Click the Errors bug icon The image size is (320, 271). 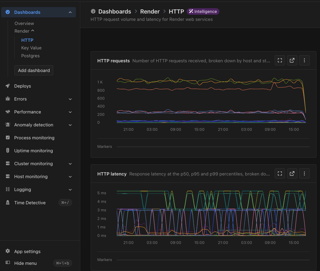(x=8, y=99)
